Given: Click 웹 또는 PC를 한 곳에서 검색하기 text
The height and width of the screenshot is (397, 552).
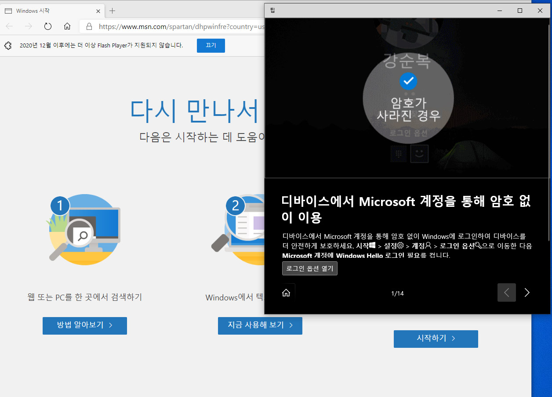Looking at the screenshot, I should click(85, 297).
